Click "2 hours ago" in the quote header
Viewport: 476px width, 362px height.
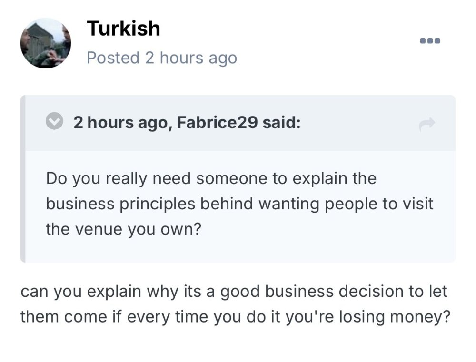119,123
